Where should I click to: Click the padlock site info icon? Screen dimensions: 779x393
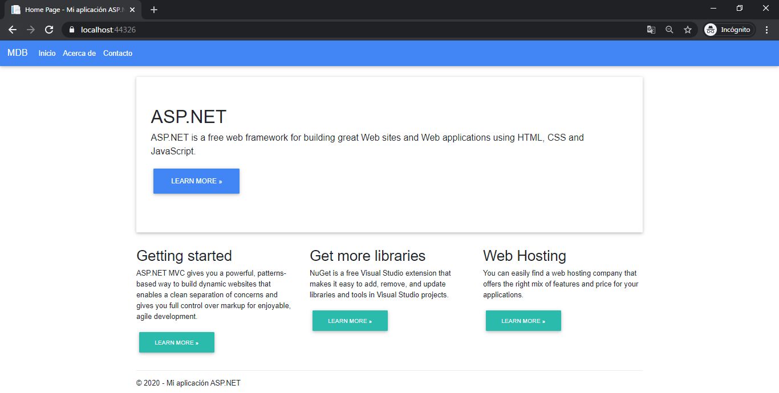(x=71, y=30)
